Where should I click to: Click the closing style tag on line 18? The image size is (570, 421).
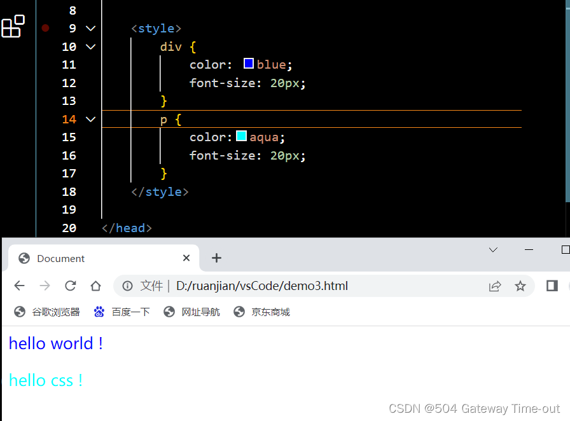coord(160,192)
